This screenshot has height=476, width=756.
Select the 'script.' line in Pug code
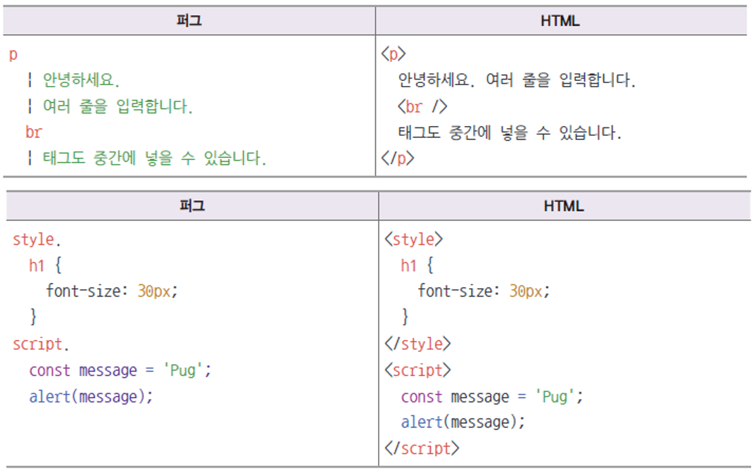point(41,344)
